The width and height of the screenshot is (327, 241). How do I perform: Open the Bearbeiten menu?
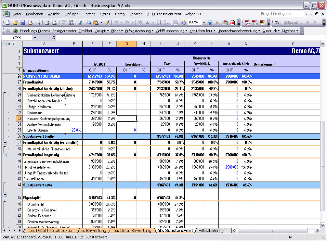click(x=34, y=14)
